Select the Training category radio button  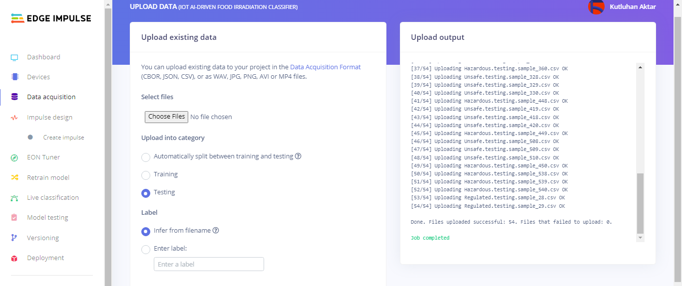point(146,175)
